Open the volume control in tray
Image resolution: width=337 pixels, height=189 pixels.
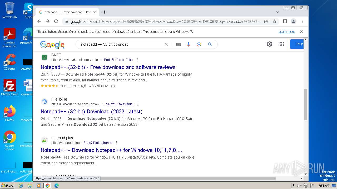[299, 186]
